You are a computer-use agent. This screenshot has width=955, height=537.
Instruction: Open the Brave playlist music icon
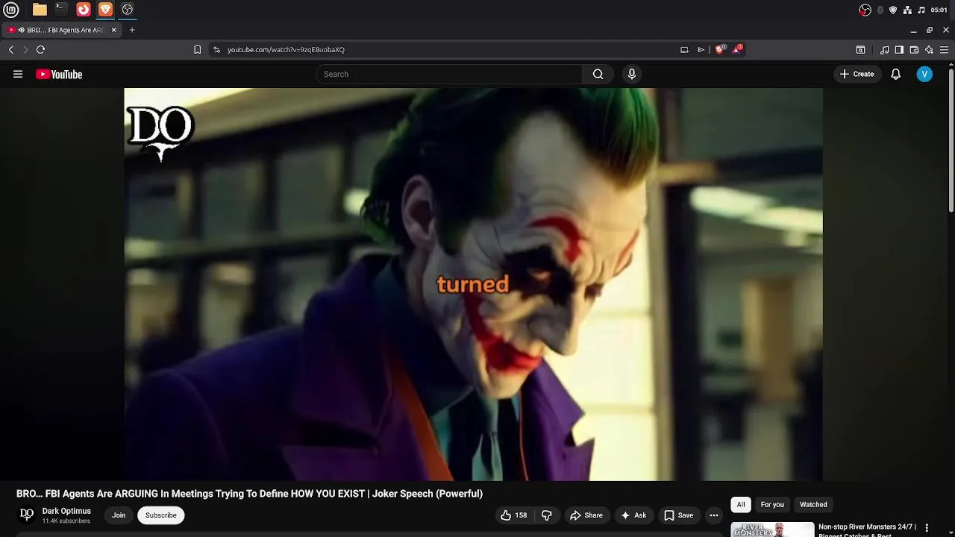click(x=884, y=50)
